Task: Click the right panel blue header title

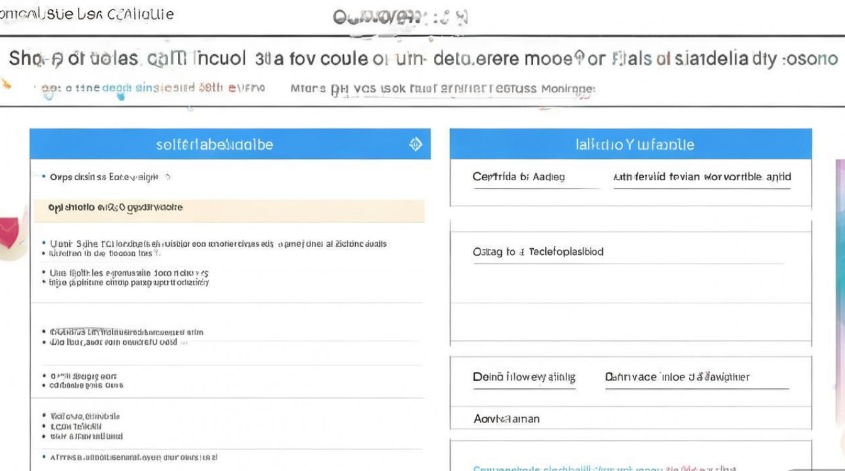Action: click(x=635, y=144)
